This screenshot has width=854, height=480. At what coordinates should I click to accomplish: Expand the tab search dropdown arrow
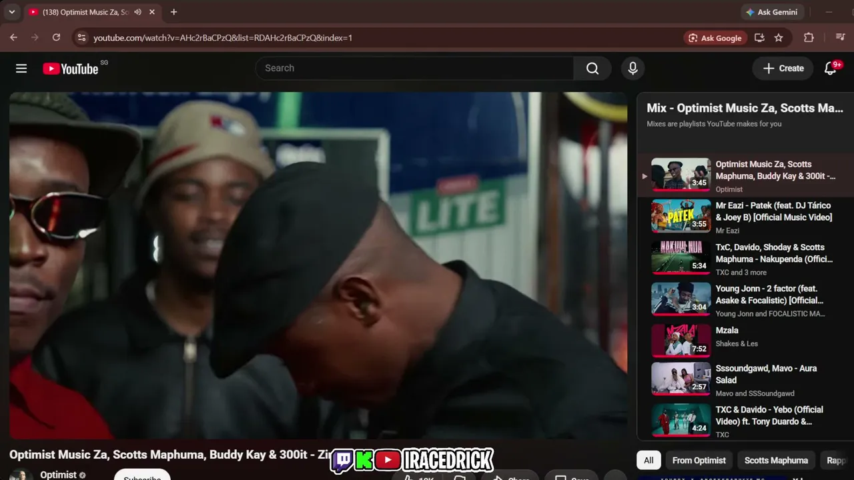pyautogui.click(x=11, y=12)
